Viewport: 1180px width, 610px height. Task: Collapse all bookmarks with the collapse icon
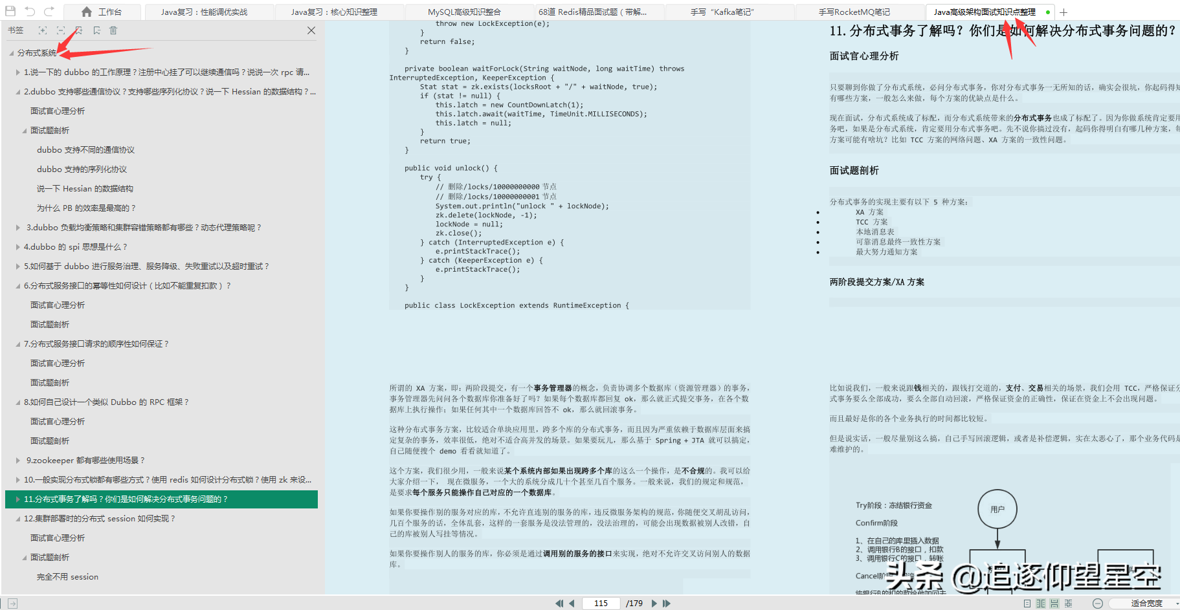(60, 30)
